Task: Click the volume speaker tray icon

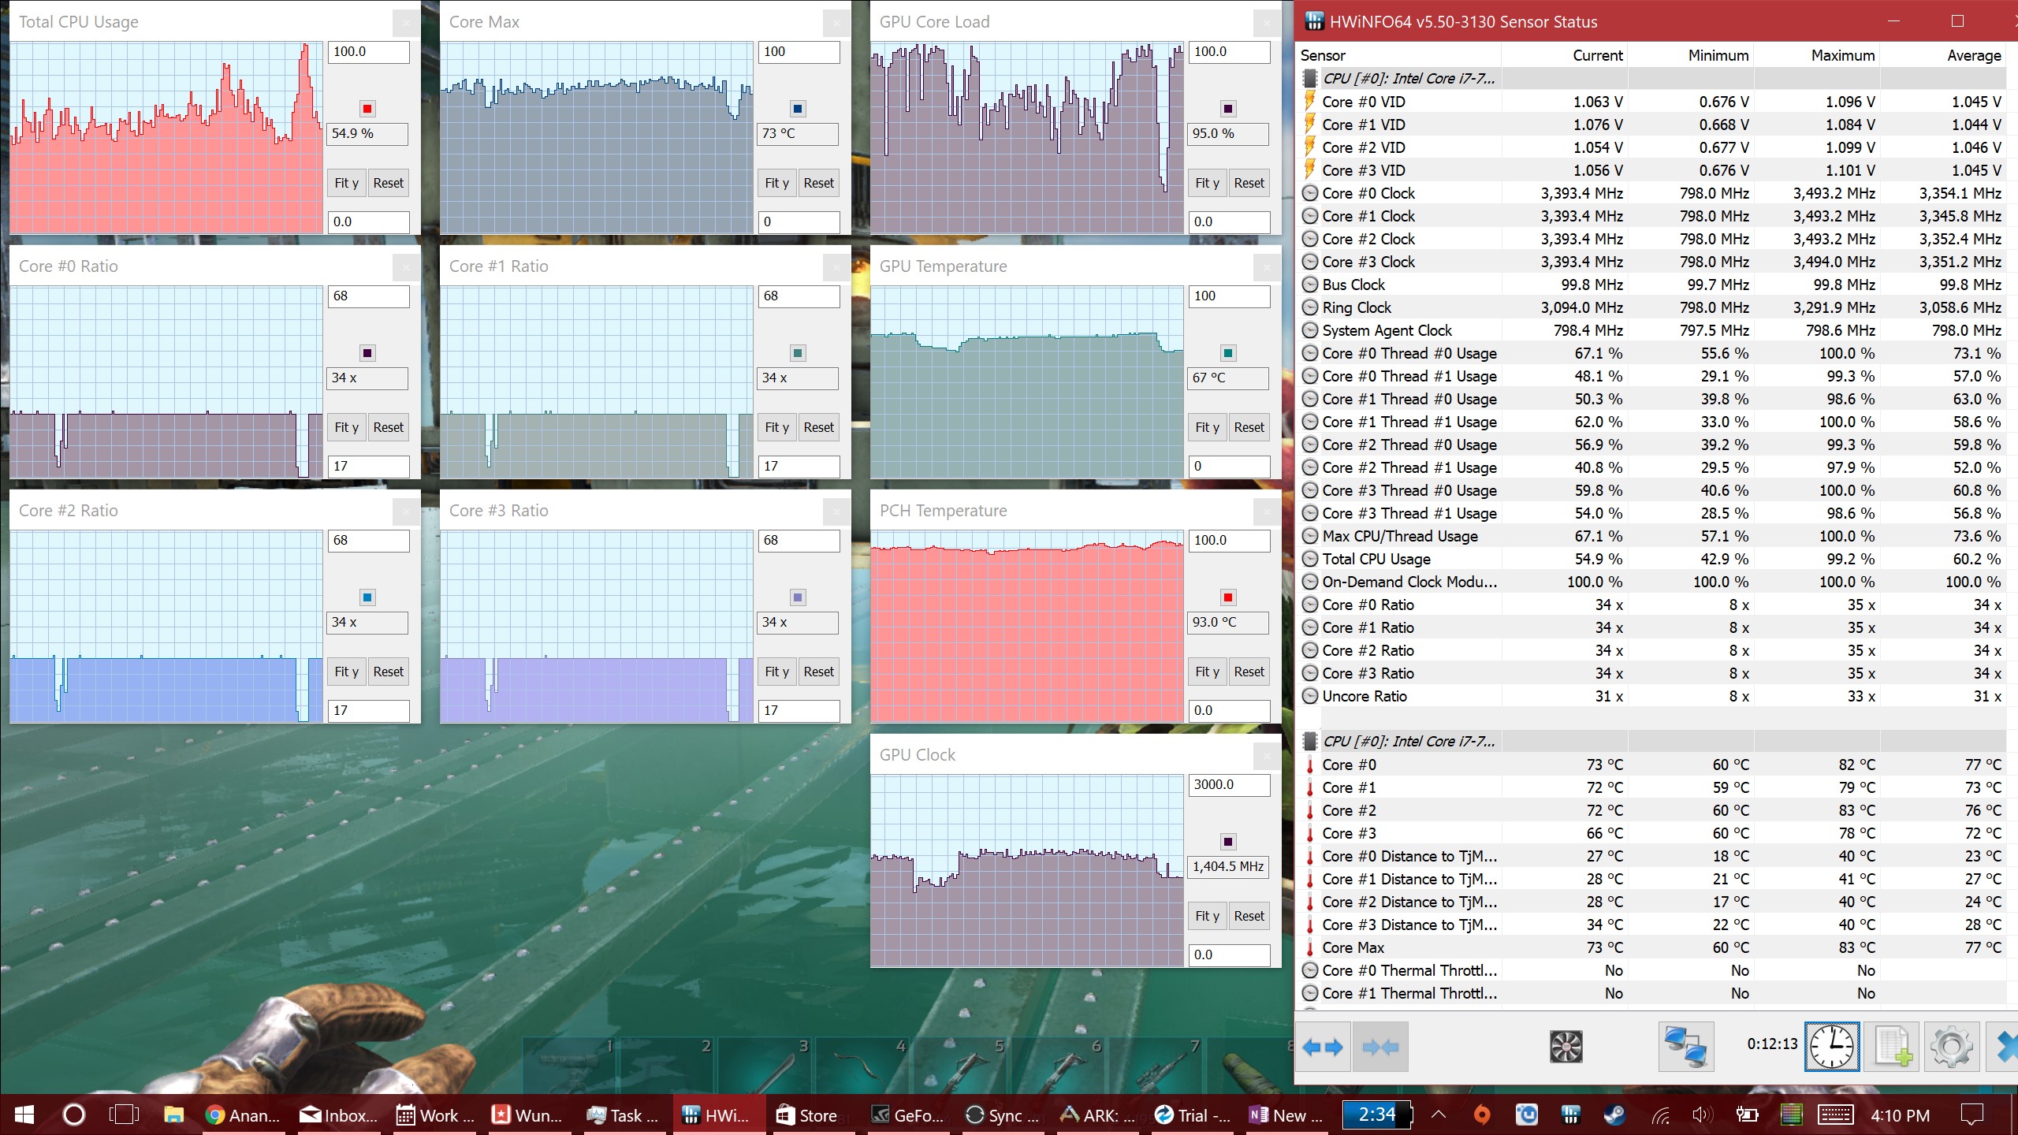Action: click(1702, 1115)
